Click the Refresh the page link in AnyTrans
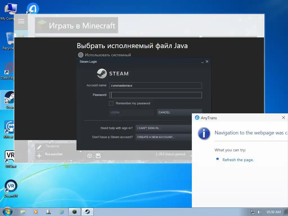 tap(238, 160)
